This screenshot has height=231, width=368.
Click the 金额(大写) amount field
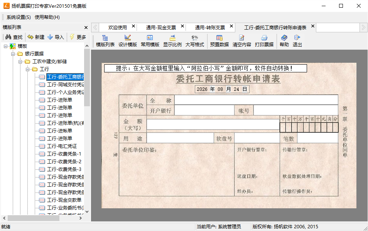(213, 124)
